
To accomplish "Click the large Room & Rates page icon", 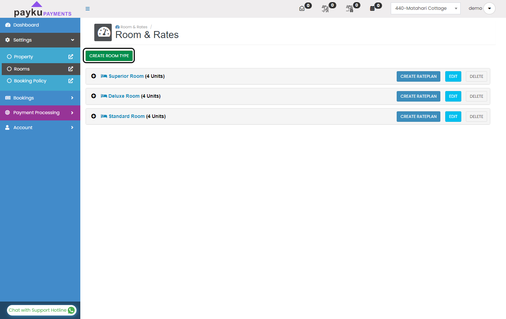I will tap(103, 32).
